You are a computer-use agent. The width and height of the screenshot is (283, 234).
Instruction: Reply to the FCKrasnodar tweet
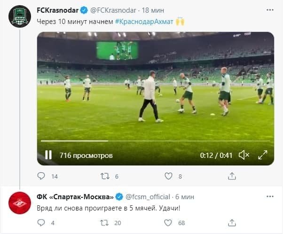tap(41, 176)
